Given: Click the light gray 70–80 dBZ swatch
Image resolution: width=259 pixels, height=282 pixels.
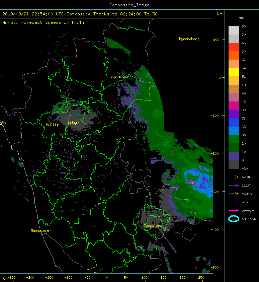Looking at the screenshot, I should pyautogui.click(x=234, y=30).
